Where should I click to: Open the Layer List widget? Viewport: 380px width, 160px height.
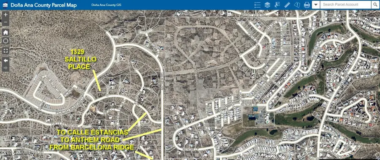click(x=267, y=5)
